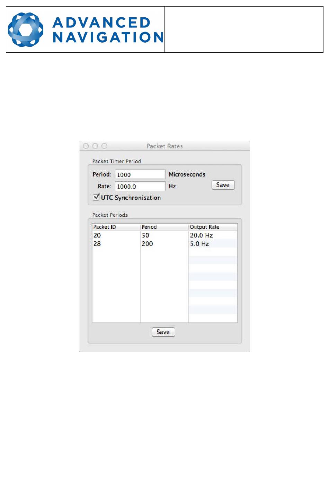This screenshot has width=329, height=492.
Task: Click the Packet Periods group label
Action: coord(110,215)
